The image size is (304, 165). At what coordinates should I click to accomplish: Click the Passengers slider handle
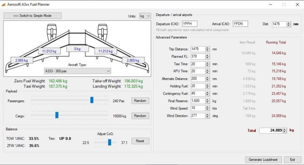(x=92, y=100)
